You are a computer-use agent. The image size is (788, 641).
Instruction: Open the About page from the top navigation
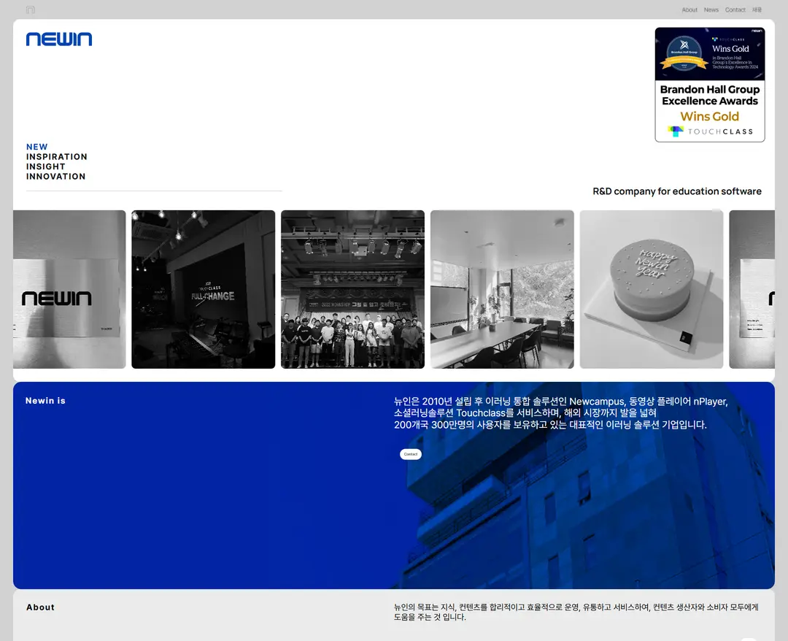coord(689,10)
